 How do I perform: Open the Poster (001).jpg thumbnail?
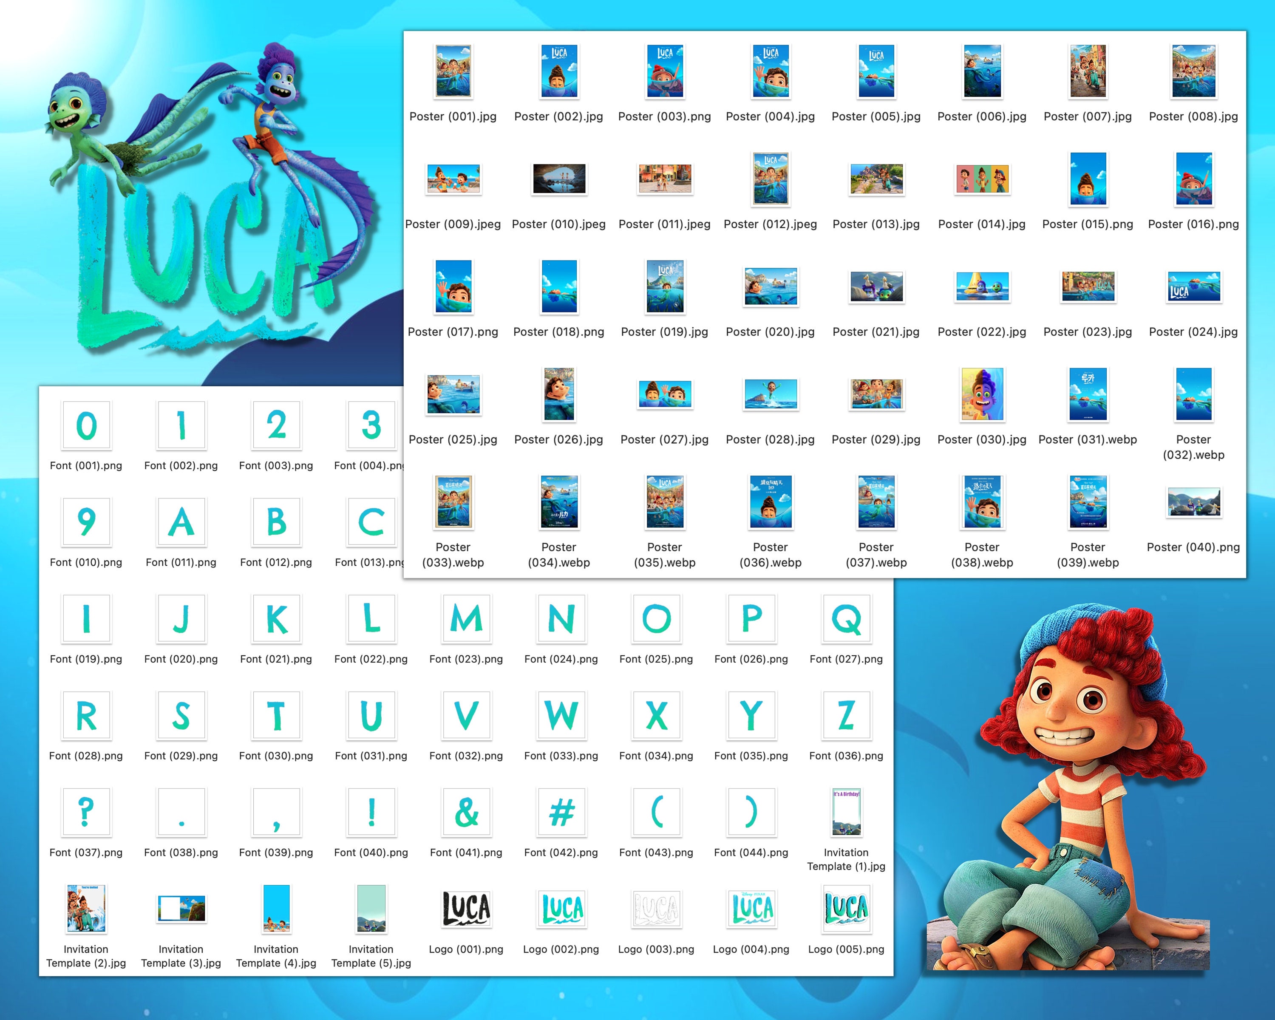453,71
